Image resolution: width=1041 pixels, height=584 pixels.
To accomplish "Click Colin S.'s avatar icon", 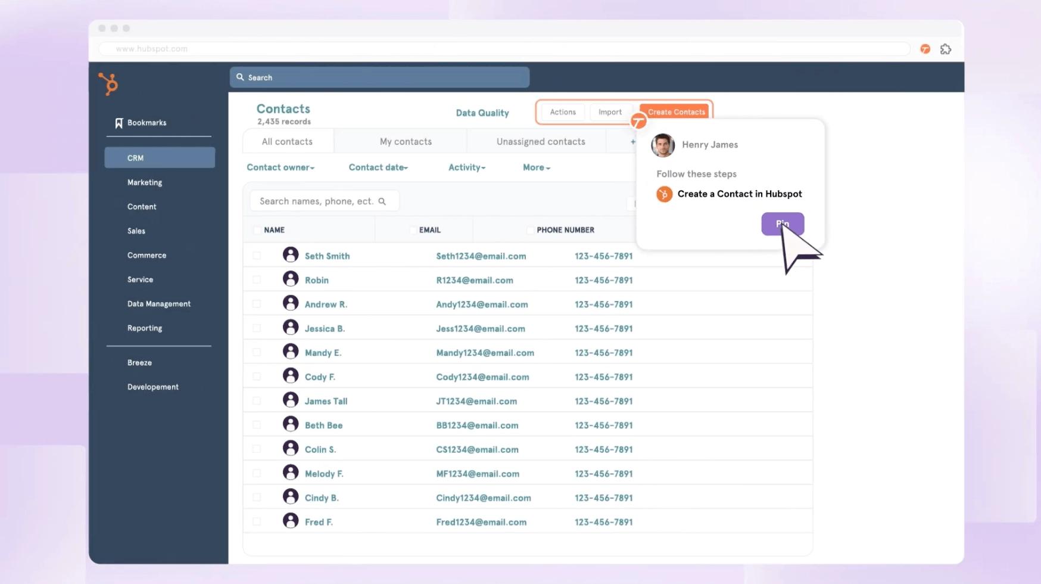I will tap(291, 448).
